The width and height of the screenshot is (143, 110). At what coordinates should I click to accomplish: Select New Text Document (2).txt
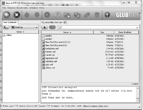58,42
